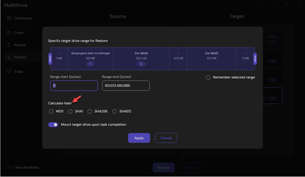The image size is (305, 177).
Task: Grab the left range slider handle
Action: [x=50, y=59]
